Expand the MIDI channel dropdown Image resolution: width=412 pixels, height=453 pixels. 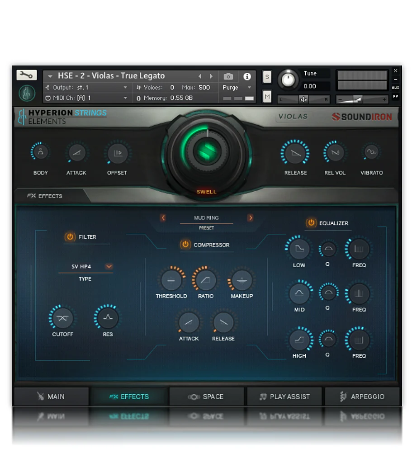[x=125, y=98]
